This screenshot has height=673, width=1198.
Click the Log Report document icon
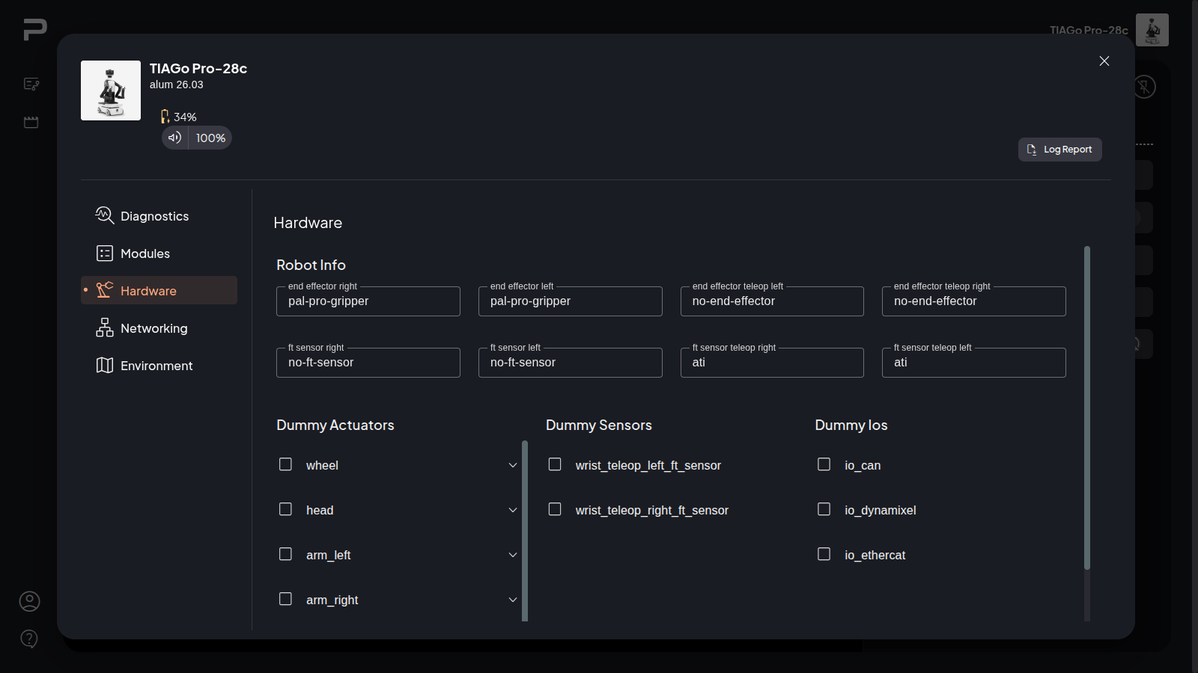1032,150
